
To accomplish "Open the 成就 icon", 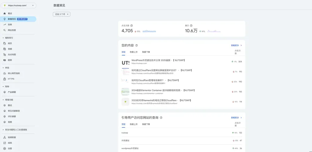I will 5,143.
